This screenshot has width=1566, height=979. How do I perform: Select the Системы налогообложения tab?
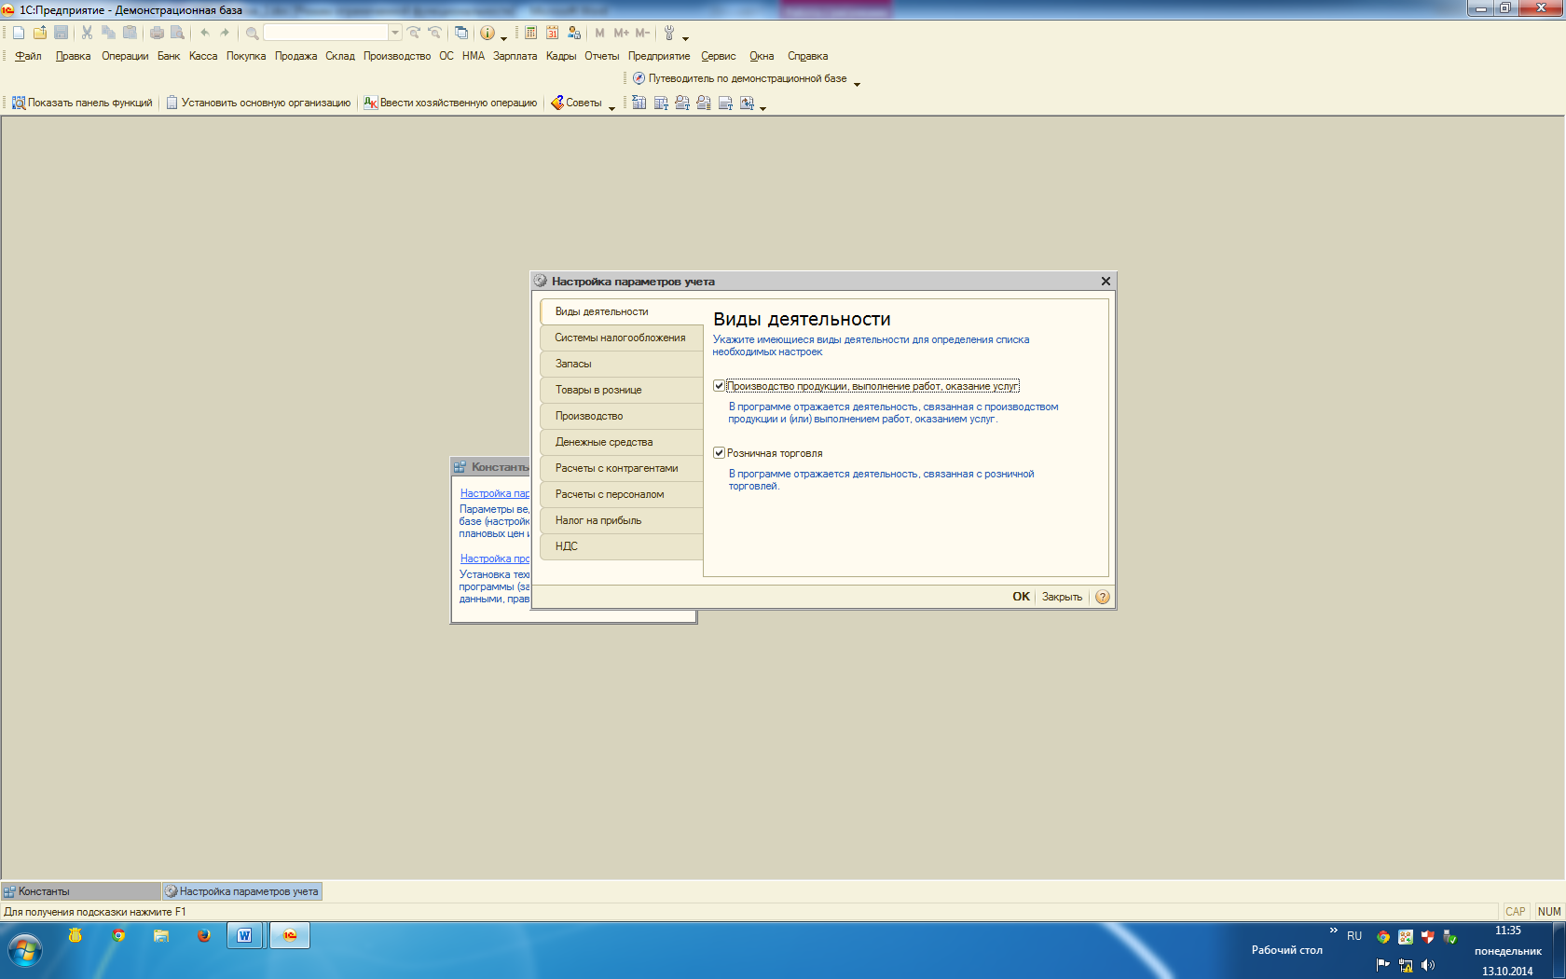pos(621,338)
